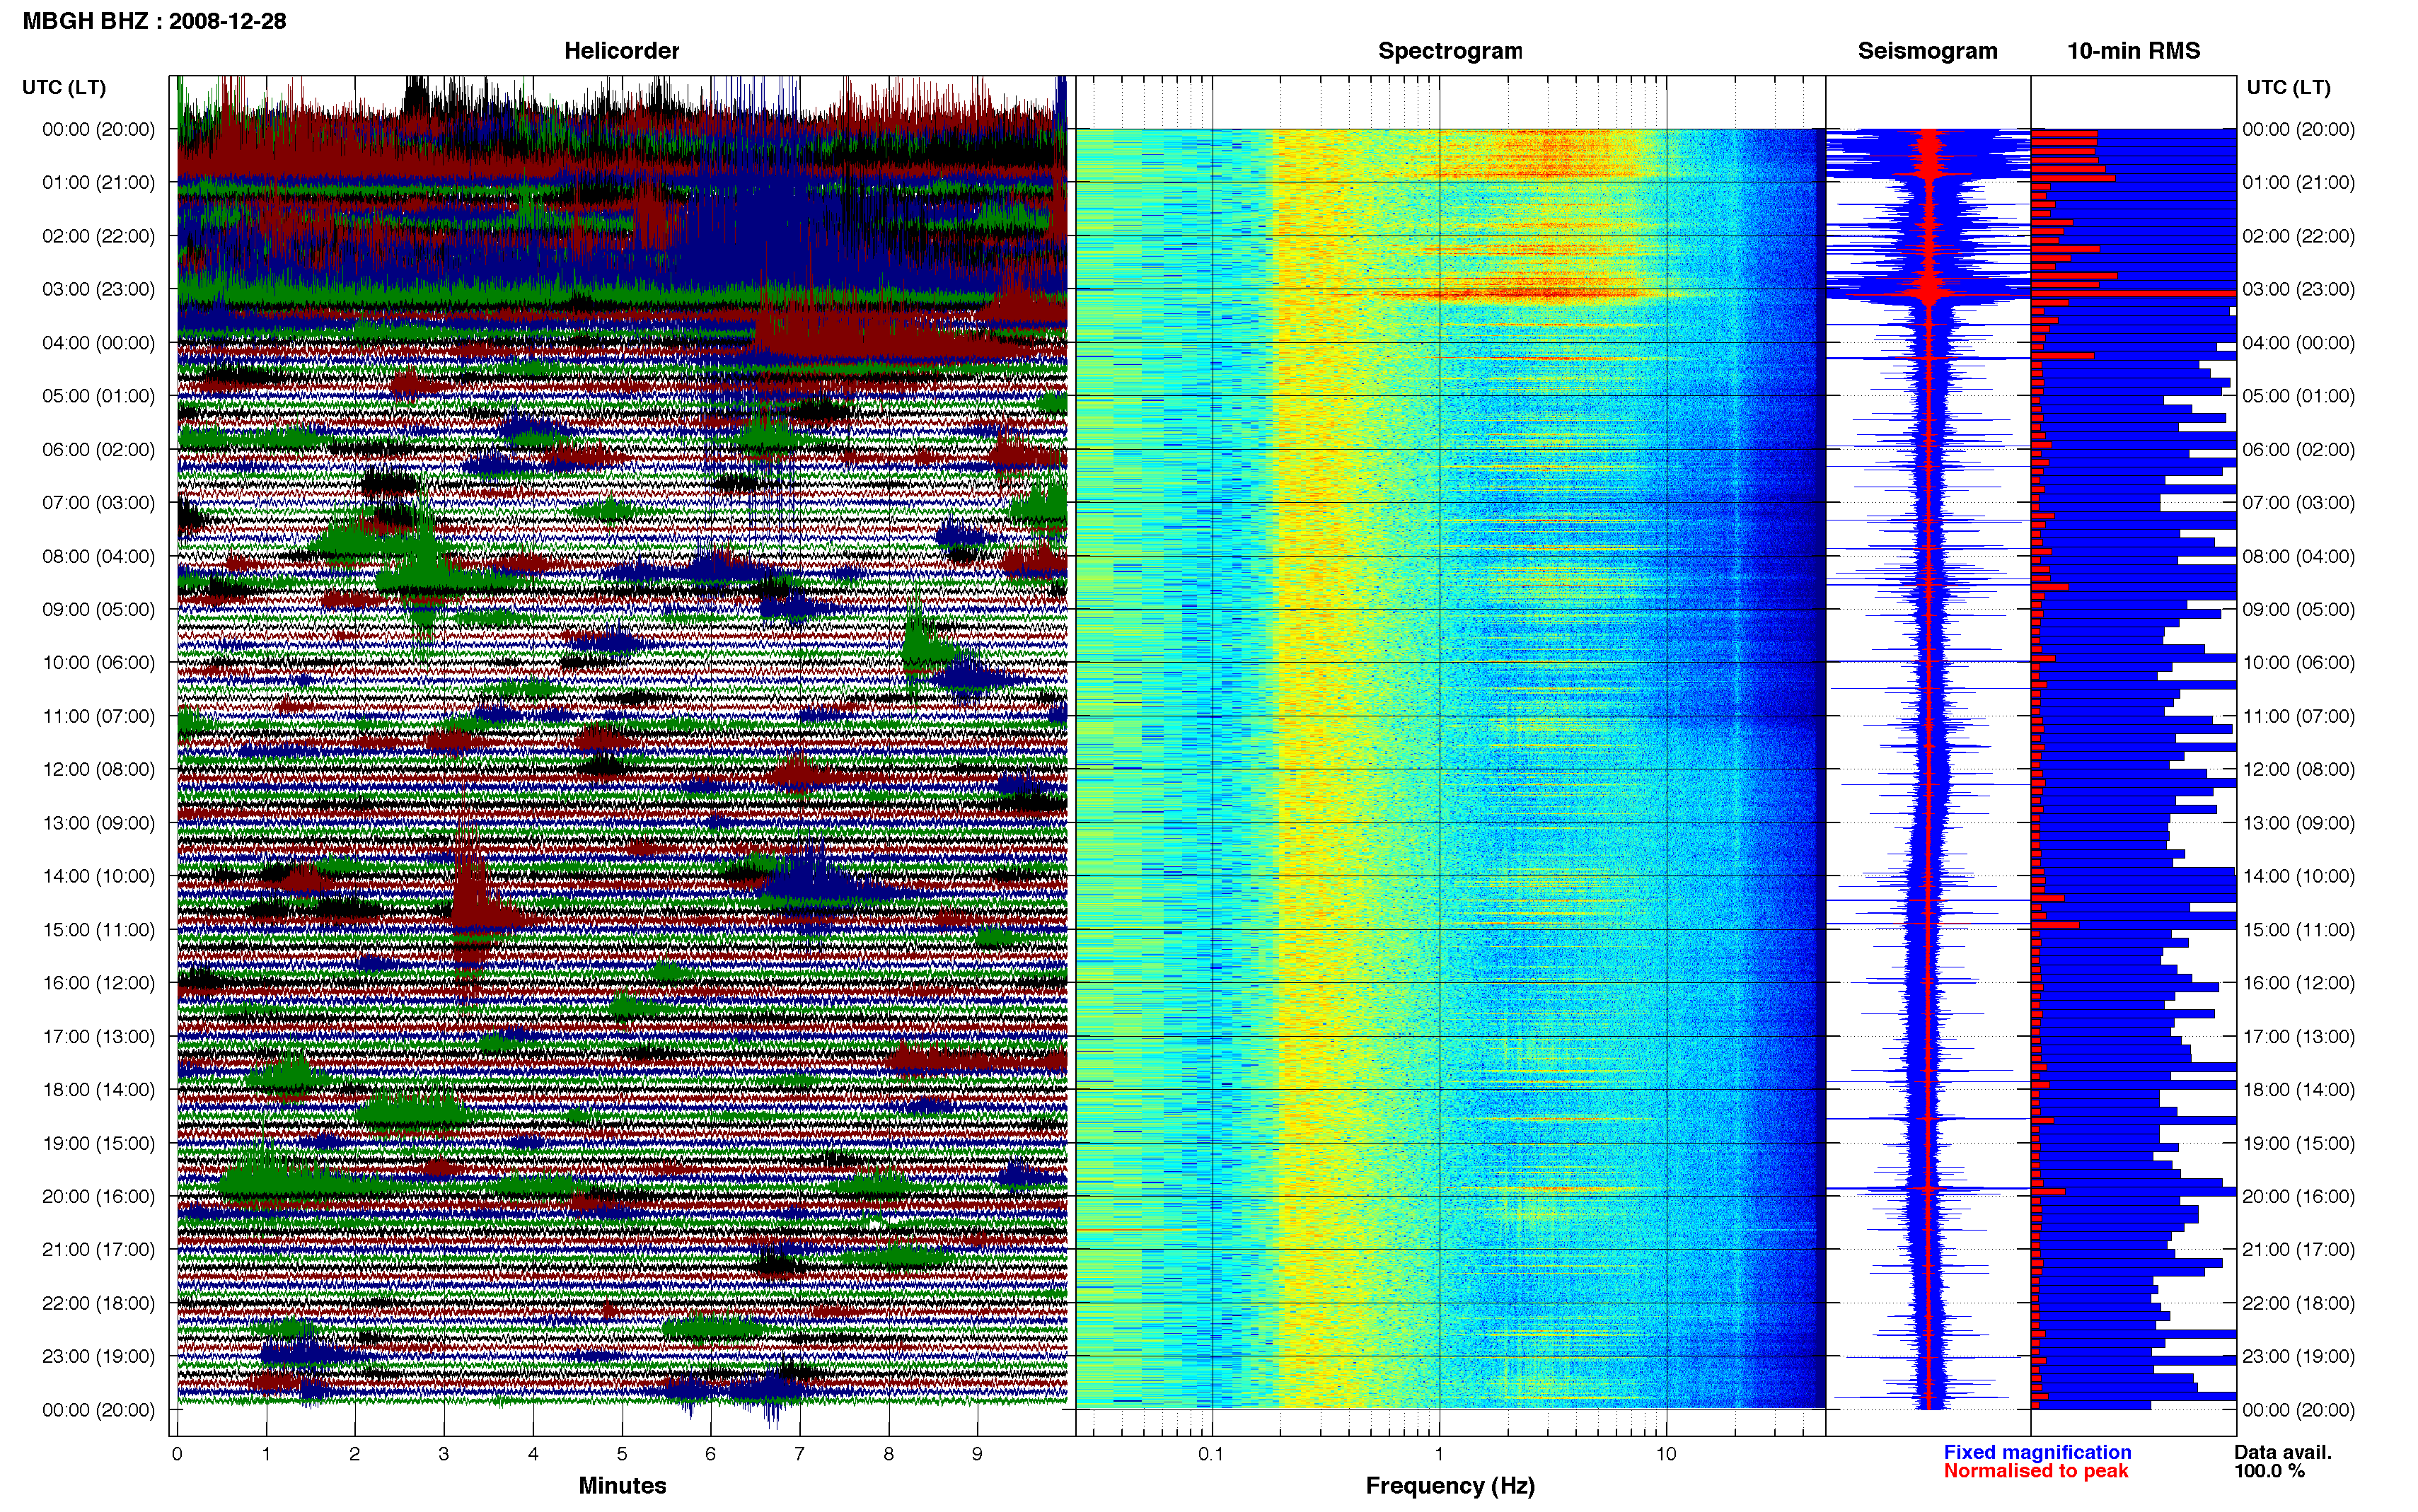Click right time label '05:00 (01:00)'
The height and width of the screenshot is (1512, 2418).
2298,396
